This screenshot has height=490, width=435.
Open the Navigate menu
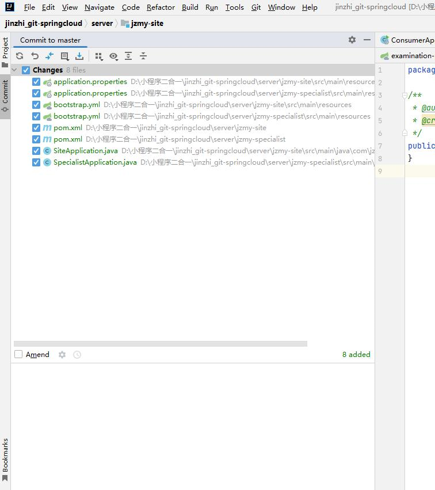tap(100, 7)
